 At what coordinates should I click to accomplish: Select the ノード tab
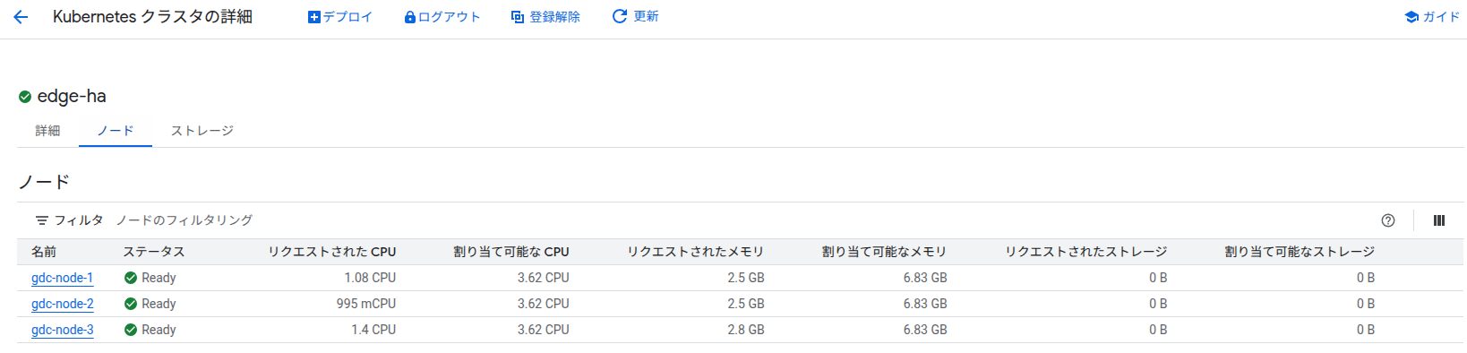[116, 131]
